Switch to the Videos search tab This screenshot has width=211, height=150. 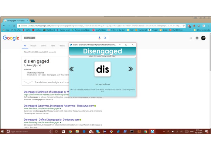(x=43, y=46)
